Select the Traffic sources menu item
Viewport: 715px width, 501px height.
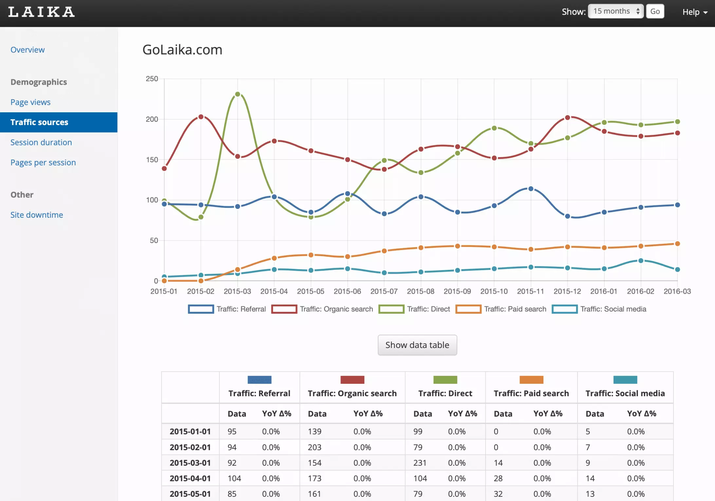click(x=59, y=122)
